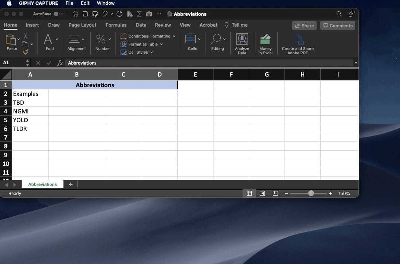Screen dimensions: 400x264
Task: Switch to the Draw ribbon tab
Action: pyautogui.click(x=54, y=25)
